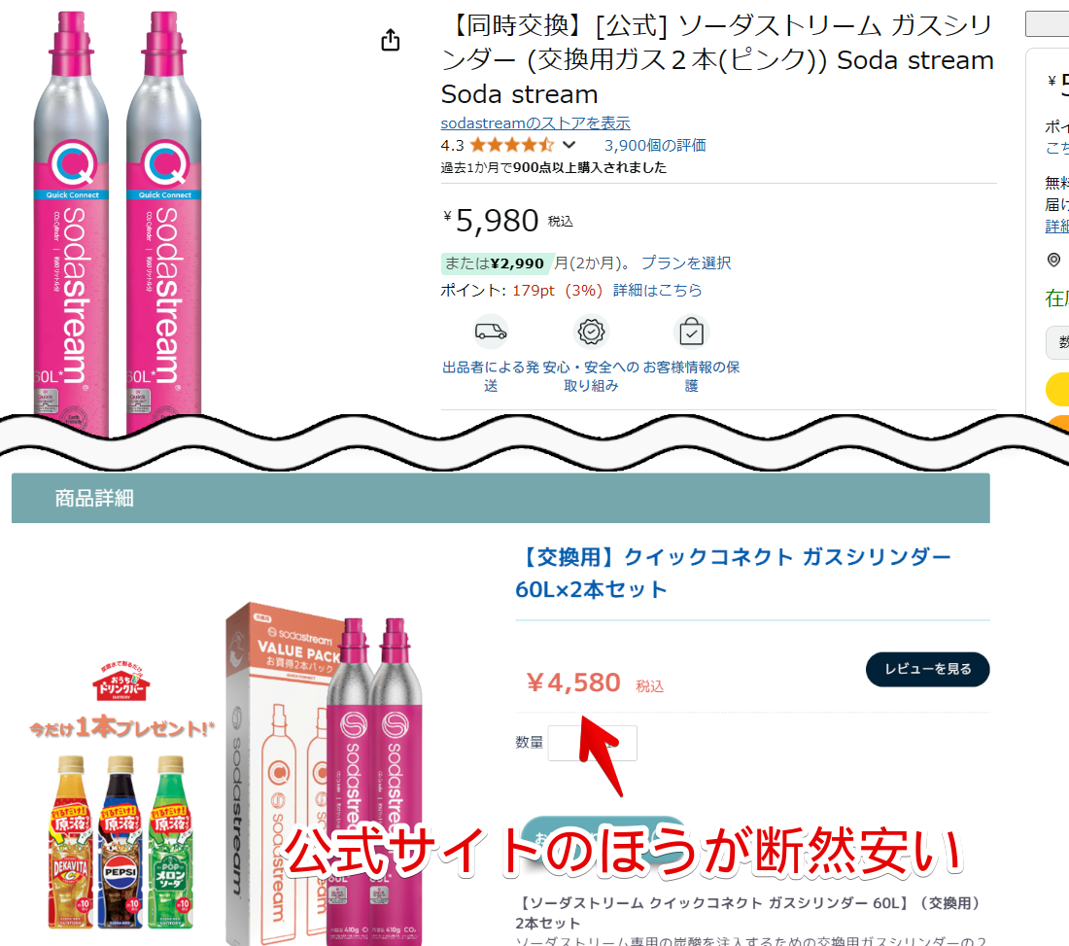Open sodastreamのストアを表示 link
This screenshot has height=946, width=1069.
(535, 123)
